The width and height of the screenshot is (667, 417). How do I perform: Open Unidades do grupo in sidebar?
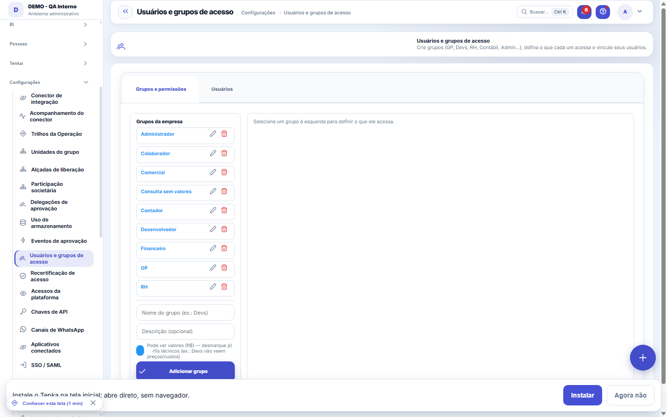tap(54, 152)
